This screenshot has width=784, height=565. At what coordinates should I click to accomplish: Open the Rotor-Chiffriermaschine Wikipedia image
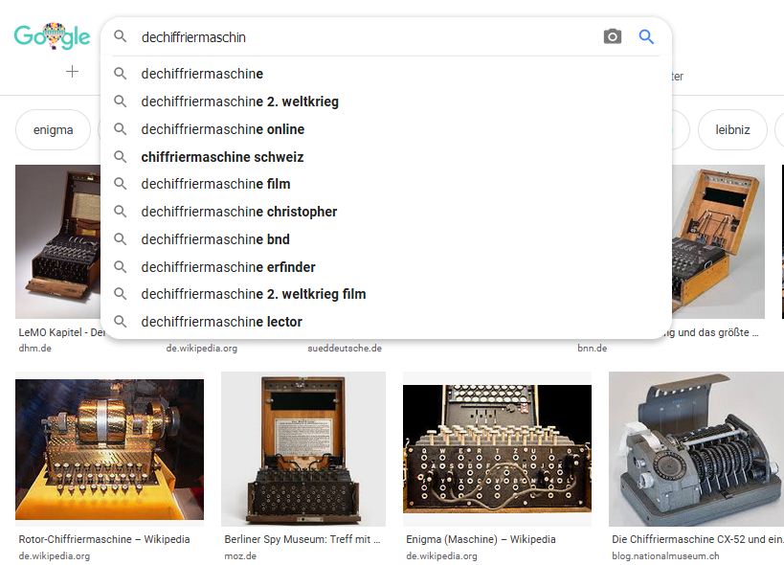pos(109,449)
